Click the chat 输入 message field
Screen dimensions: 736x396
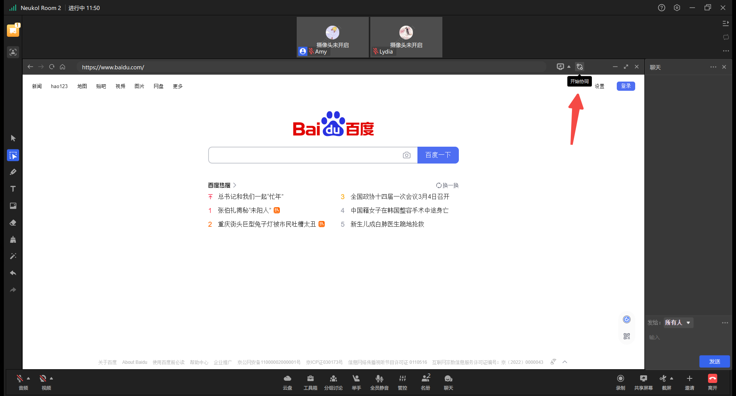[x=688, y=337]
